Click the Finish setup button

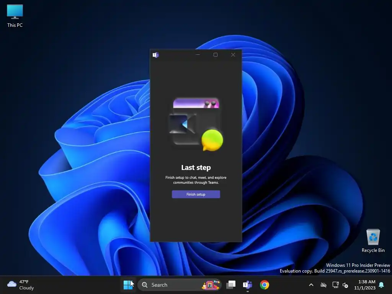tap(196, 194)
